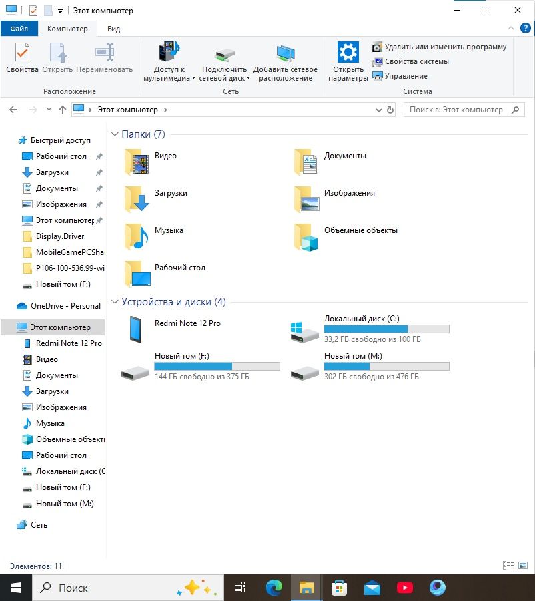Select Объемные объекты folder
Screen dimensions: 535x601
tap(346, 236)
